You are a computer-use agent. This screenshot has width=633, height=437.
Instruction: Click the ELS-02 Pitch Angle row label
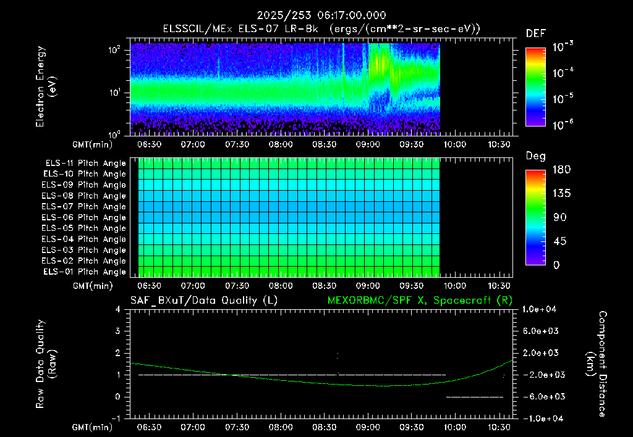tap(83, 261)
